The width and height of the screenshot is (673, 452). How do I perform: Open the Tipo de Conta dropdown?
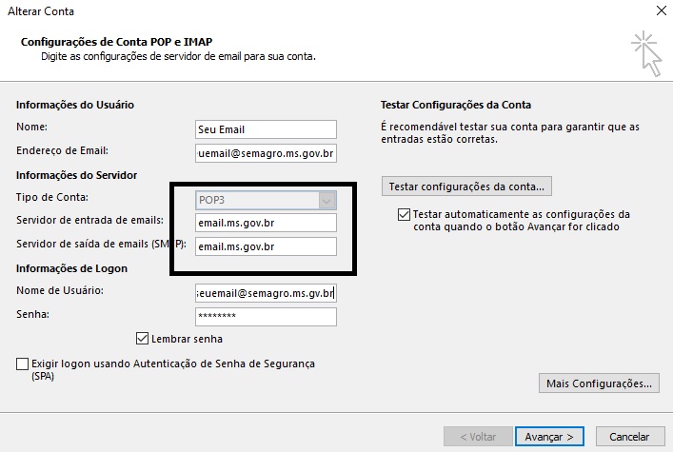click(x=266, y=200)
